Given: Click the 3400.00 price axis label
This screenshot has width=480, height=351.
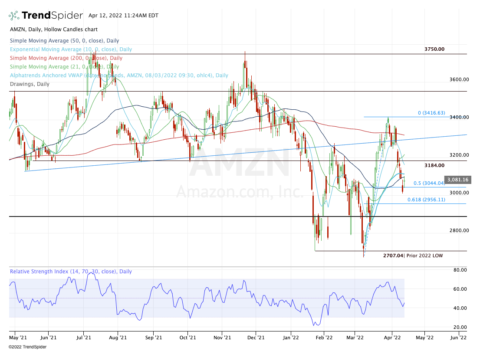Looking at the screenshot, I should click(459, 117).
